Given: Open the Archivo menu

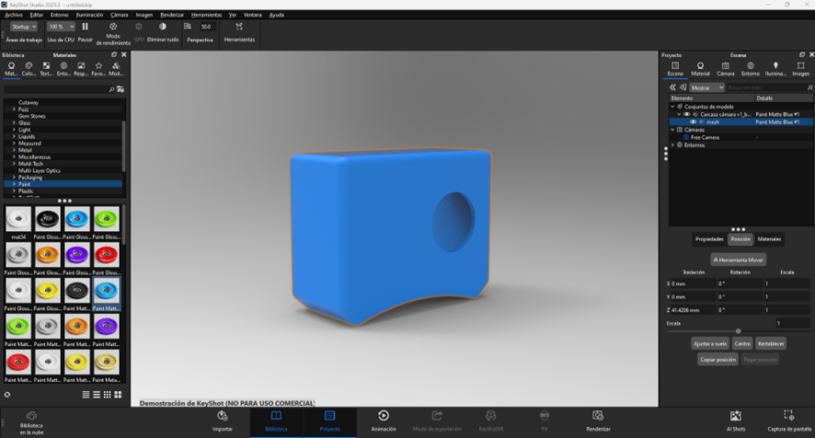Looking at the screenshot, I should click(14, 15).
